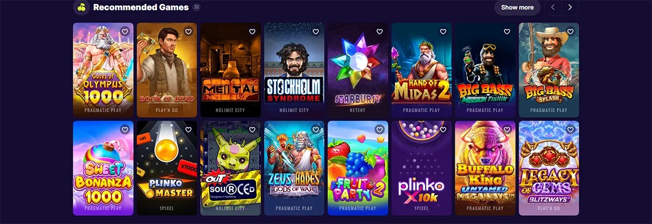Add Stockholm Syndrome to favorites via heart

pyautogui.click(x=316, y=31)
